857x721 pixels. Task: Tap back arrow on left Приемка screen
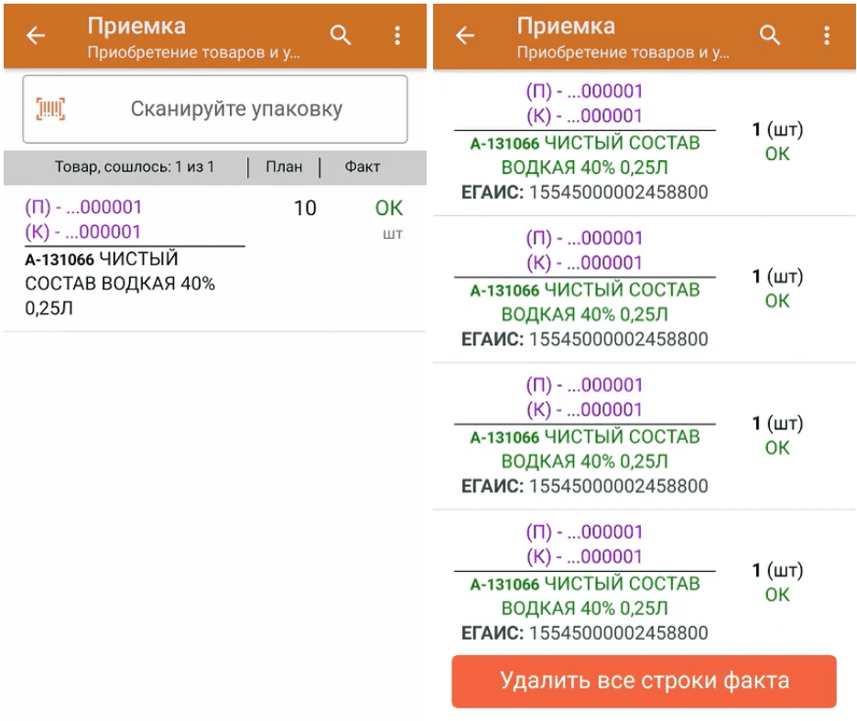pos(36,36)
